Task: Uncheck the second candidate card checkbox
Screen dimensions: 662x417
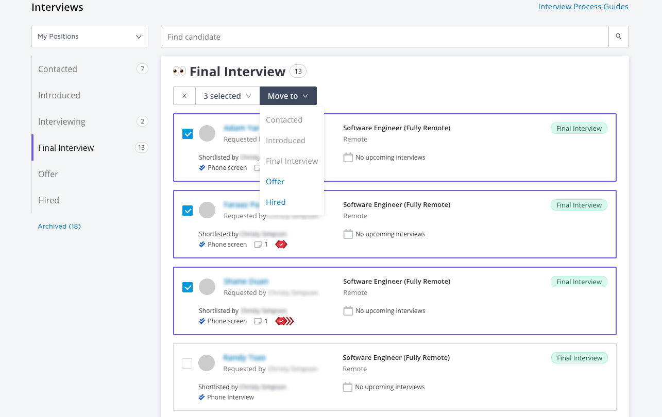Action: click(188, 211)
